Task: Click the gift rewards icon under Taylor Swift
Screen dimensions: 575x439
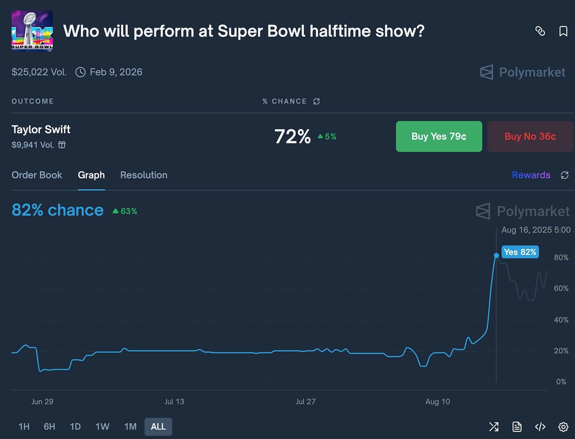Action: click(x=62, y=145)
